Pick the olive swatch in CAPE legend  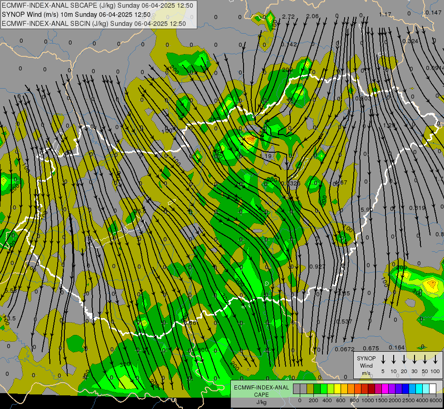pyautogui.click(x=310, y=389)
